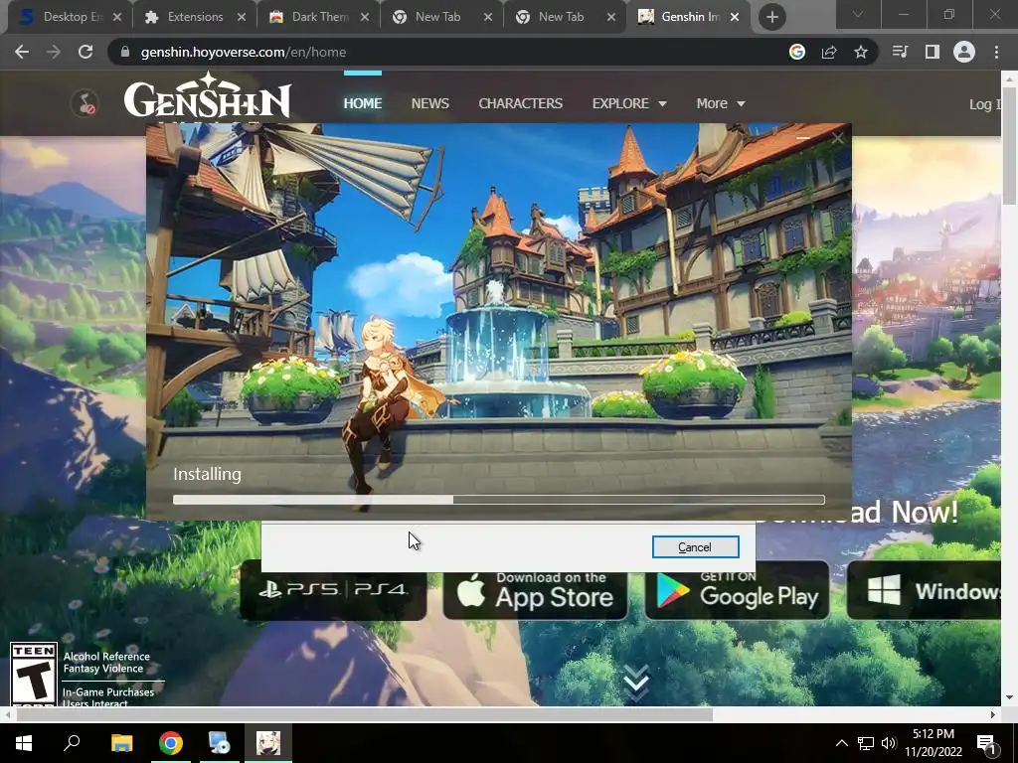Click the installing progress bar

pos(499,500)
